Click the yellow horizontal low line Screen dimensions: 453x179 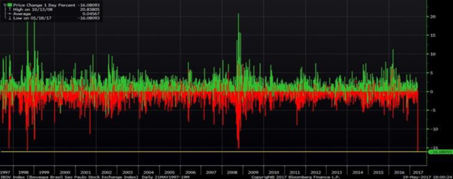coord(214,152)
